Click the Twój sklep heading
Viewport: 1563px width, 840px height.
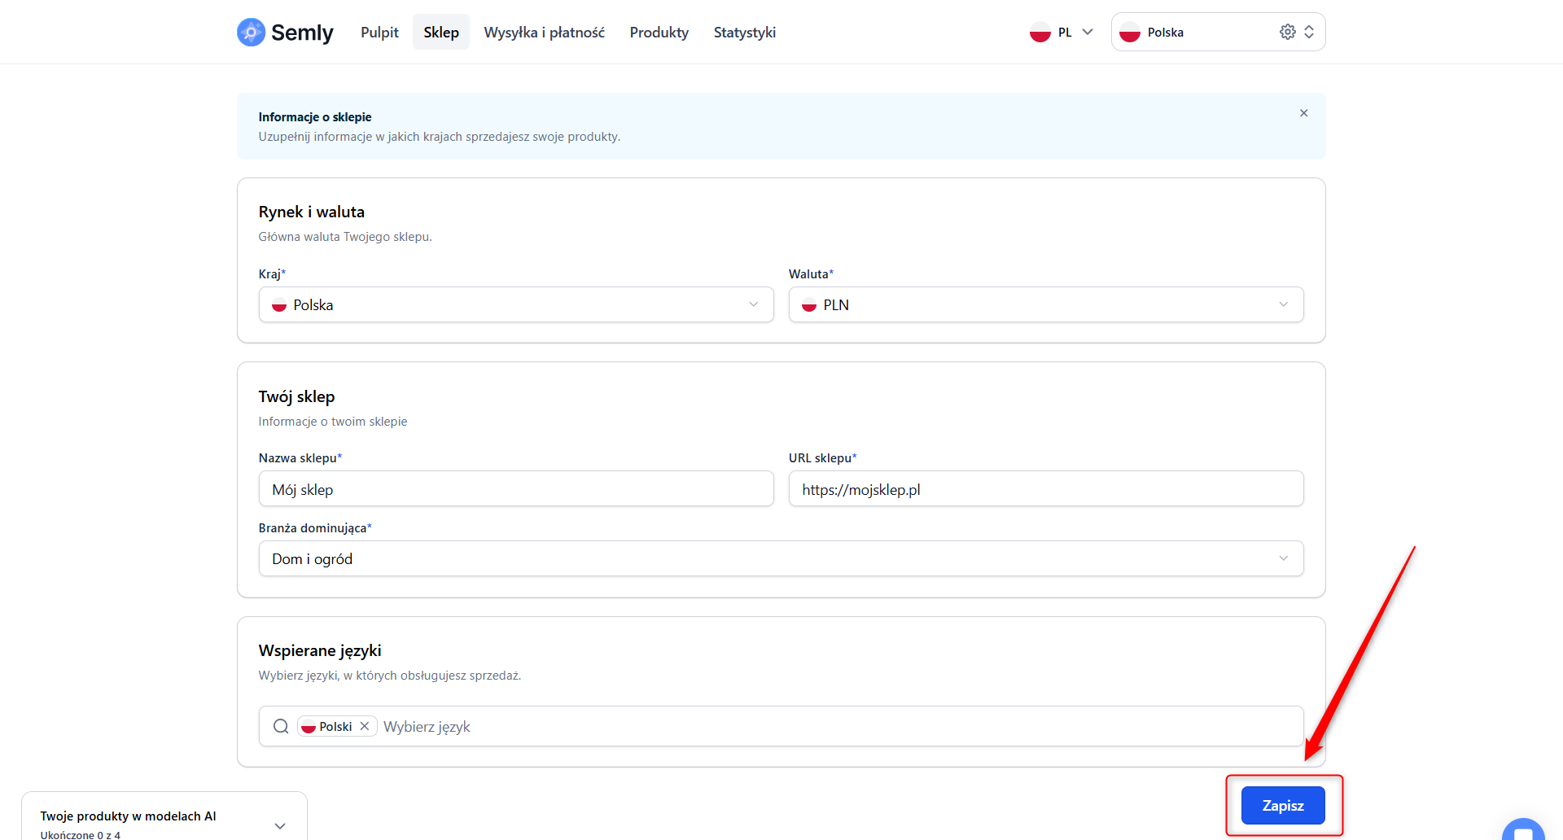[x=297, y=396]
